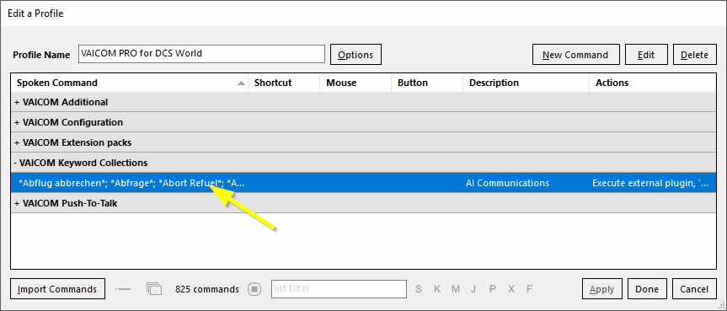Toggle the S filter letter
The image size is (727, 311).
(x=419, y=289)
